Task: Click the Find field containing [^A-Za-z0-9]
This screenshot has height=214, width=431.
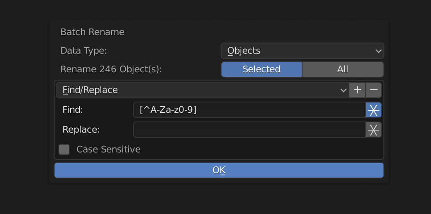Action: 249,110
